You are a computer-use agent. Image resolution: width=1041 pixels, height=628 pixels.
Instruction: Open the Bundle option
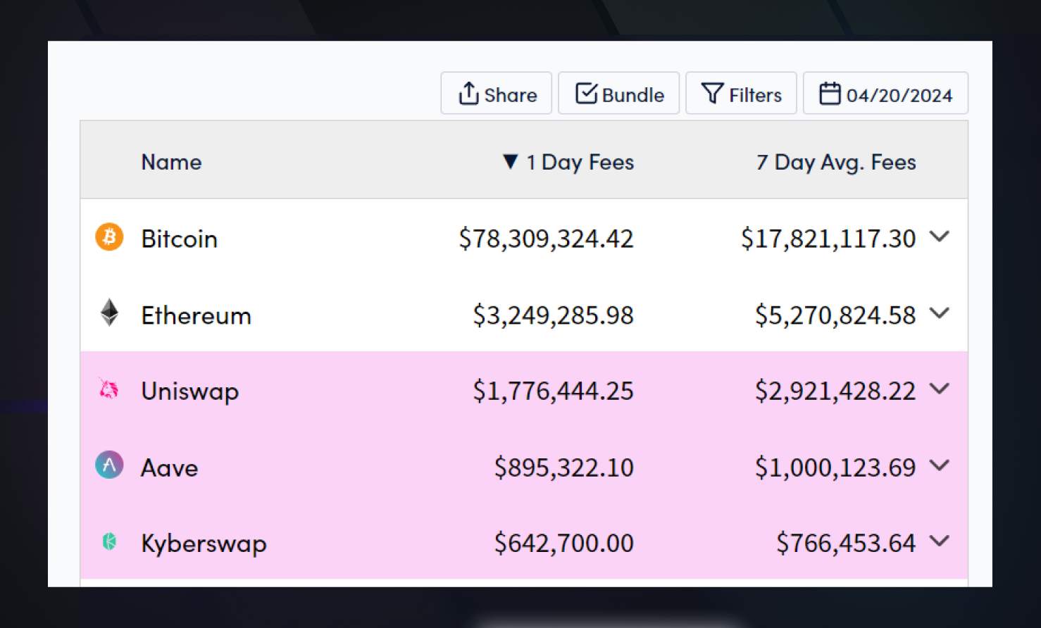(618, 93)
